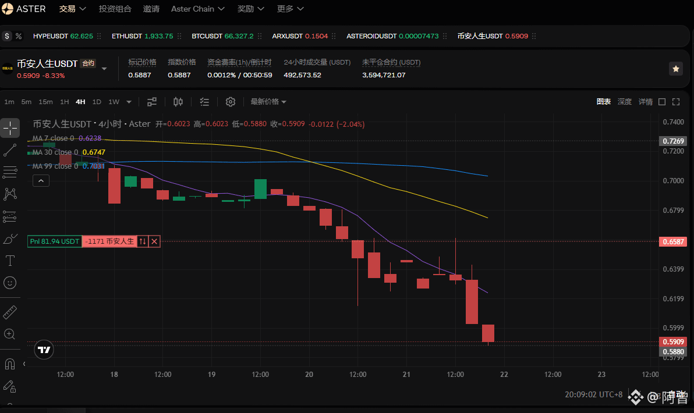Select the 4H timeframe
Viewport: 694px width, 413px height.
pos(80,102)
